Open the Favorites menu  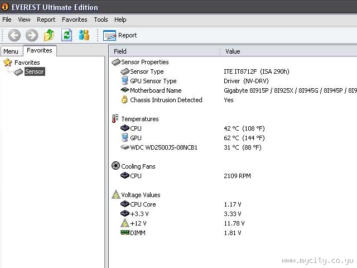coord(74,20)
